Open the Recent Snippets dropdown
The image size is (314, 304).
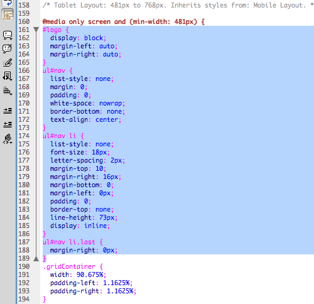pyautogui.click(x=8, y=76)
